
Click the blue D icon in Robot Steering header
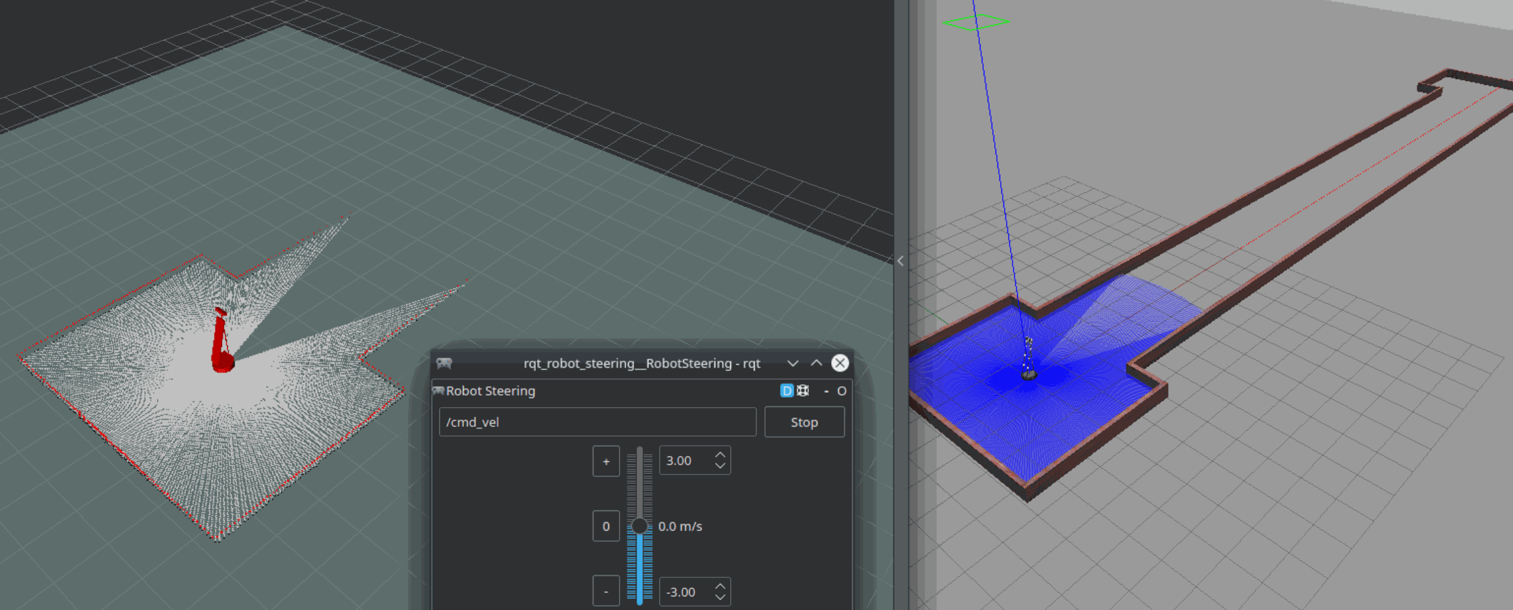click(x=787, y=391)
